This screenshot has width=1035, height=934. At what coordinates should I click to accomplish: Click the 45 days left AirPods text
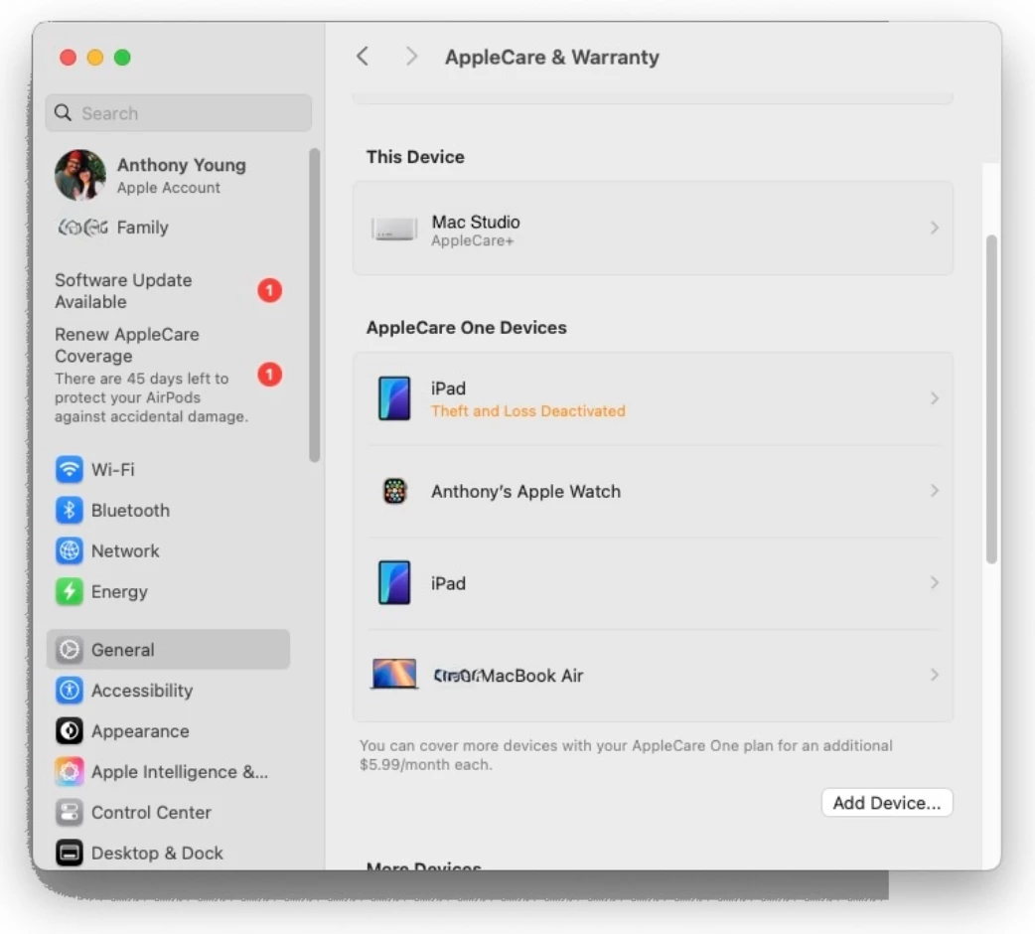pos(151,397)
